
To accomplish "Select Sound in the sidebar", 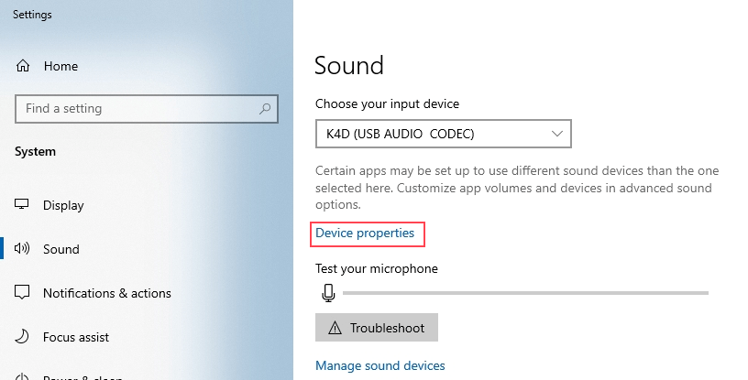I will coord(61,249).
